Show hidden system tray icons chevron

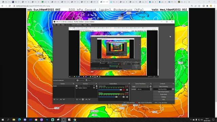191,120
